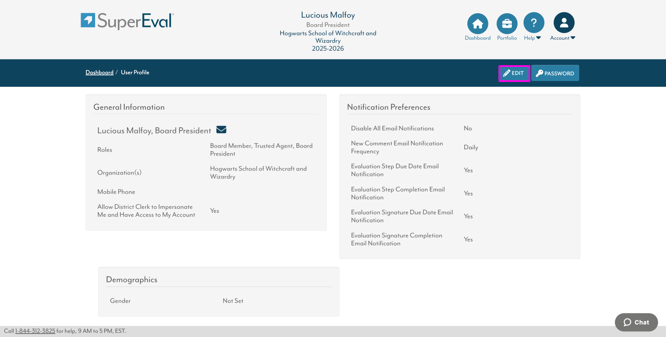Screen dimensions: 666x337
Task: Click the SuperEval logo
Action: point(127,21)
